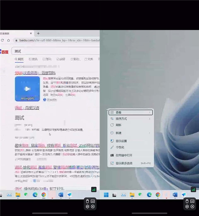Close the 百度搜索 browser tab

(31, 33)
